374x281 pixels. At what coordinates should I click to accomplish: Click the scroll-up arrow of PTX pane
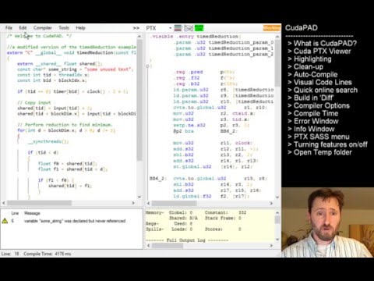(x=277, y=37)
